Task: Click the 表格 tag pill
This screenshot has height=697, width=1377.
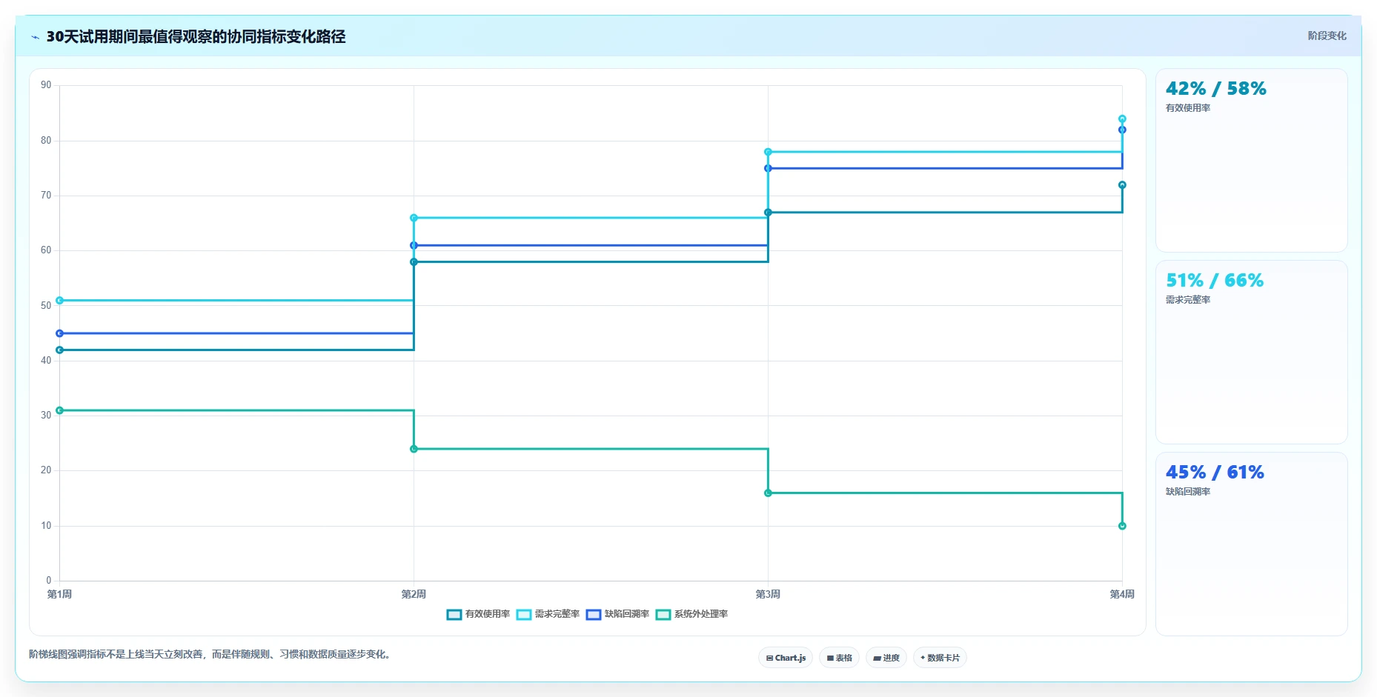Action: [x=839, y=658]
